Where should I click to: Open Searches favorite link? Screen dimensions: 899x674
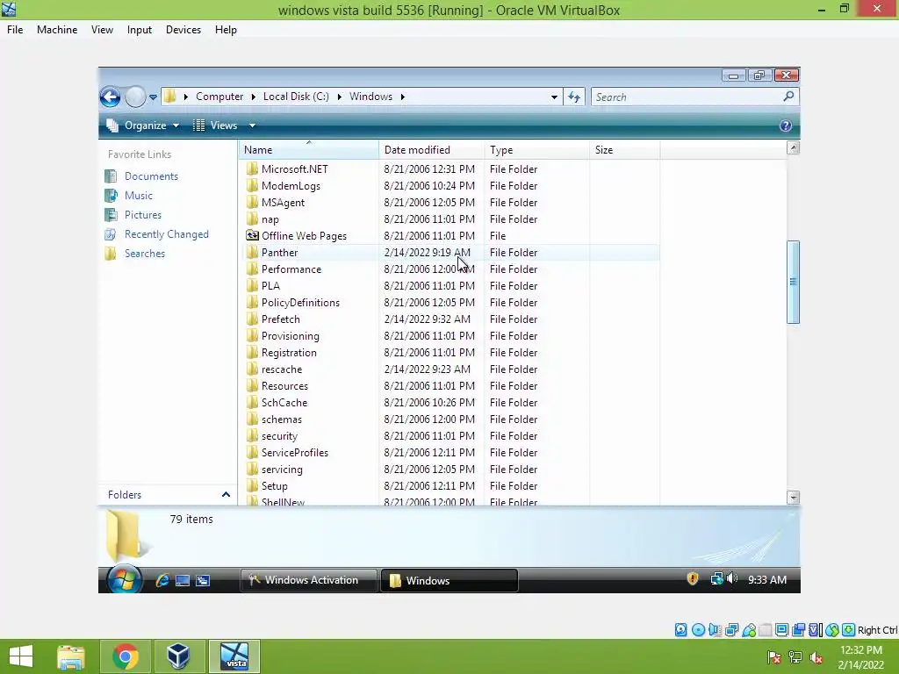click(145, 254)
